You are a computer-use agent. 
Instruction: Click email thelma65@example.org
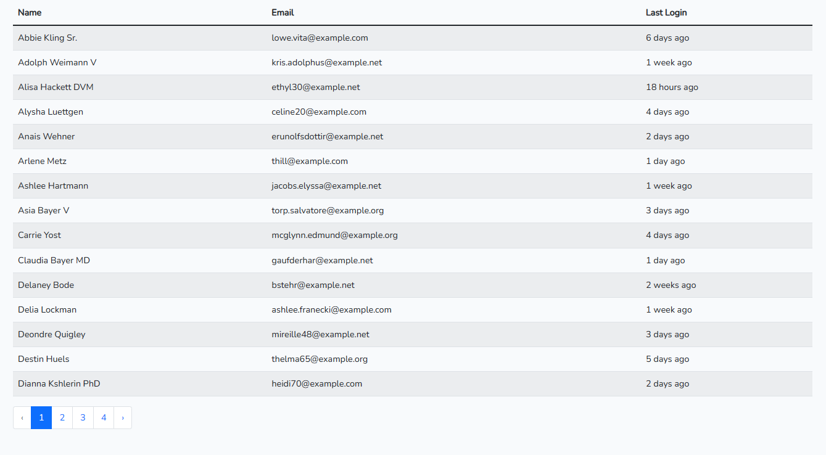(x=320, y=359)
